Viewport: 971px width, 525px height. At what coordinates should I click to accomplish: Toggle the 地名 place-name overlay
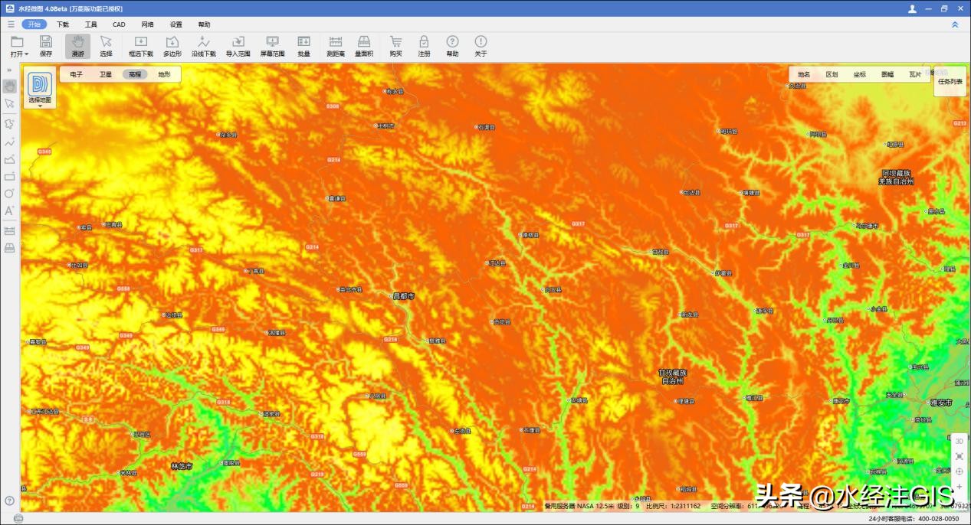(804, 74)
